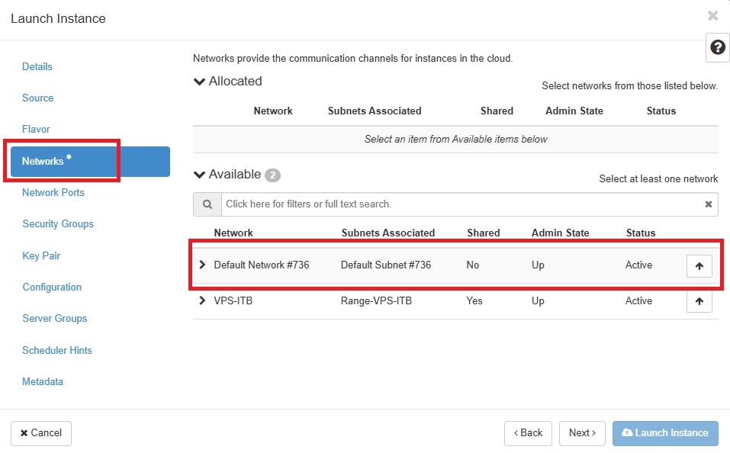
Task: Clear the network filter search box
Action: tap(708, 204)
